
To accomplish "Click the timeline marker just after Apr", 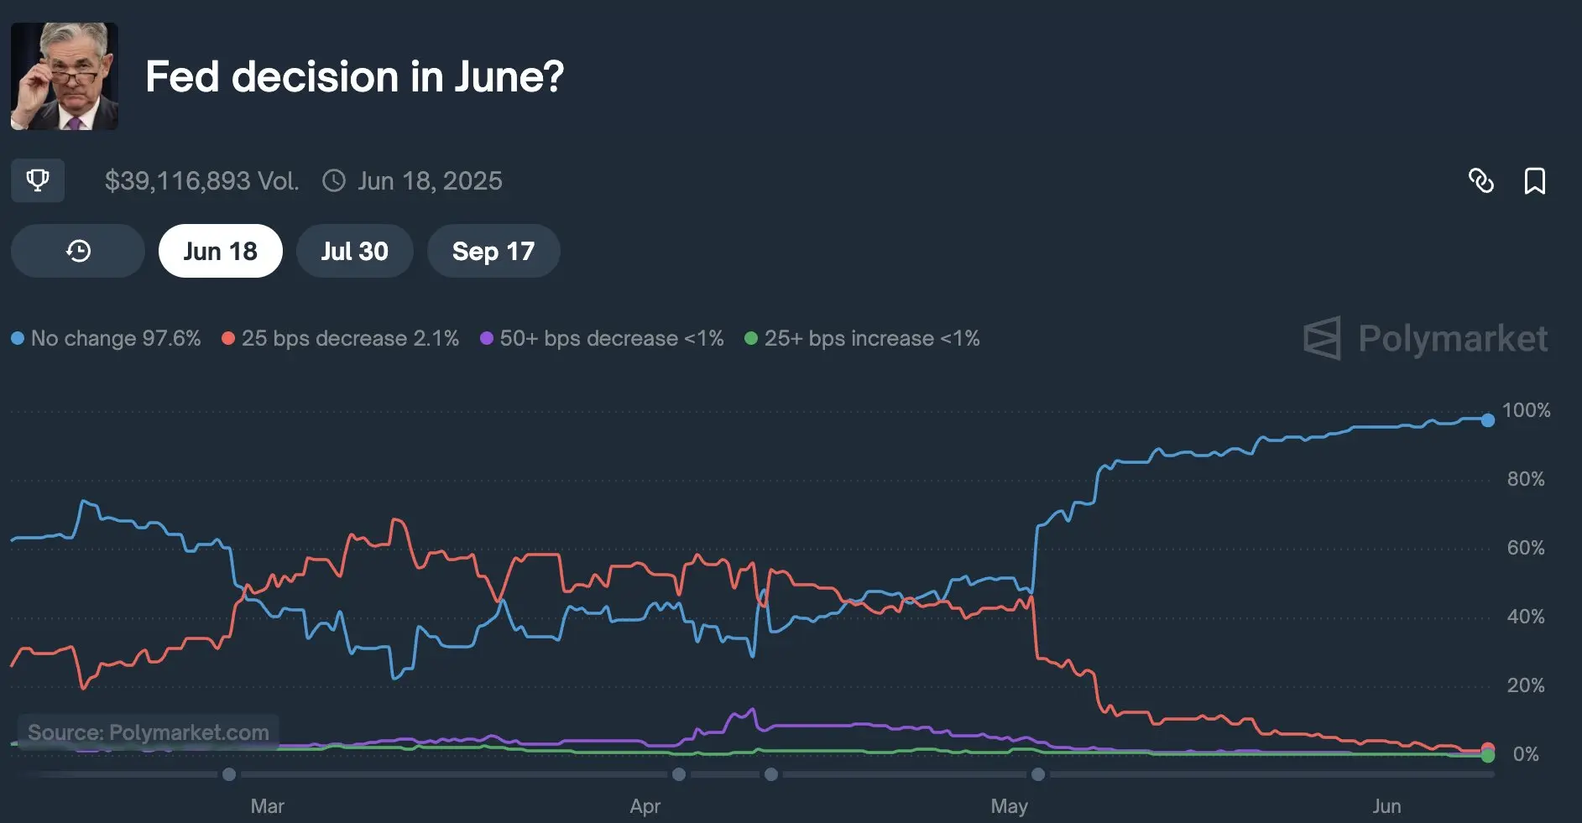I will (679, 774).
